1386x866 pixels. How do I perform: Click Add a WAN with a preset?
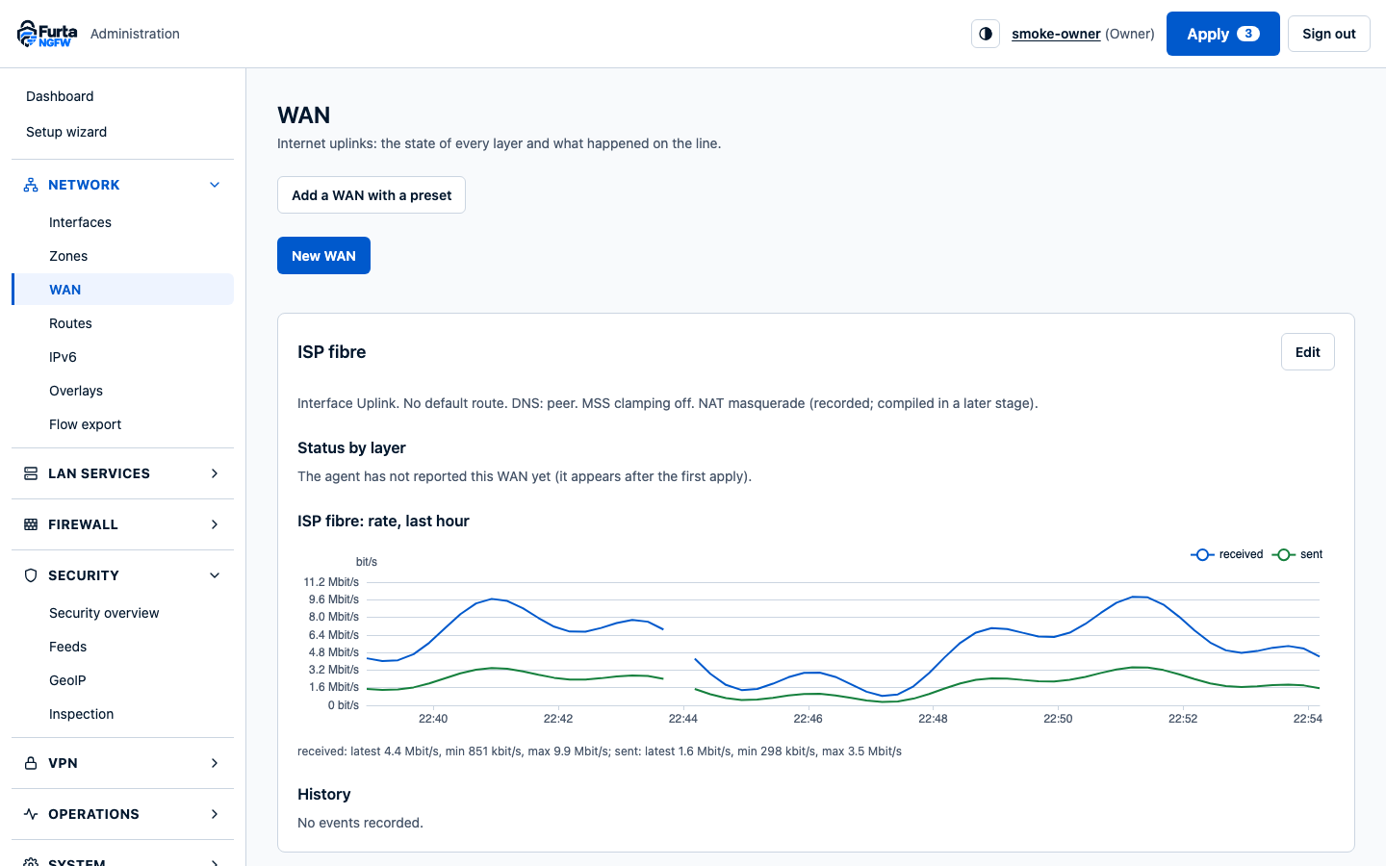(372, 195)
